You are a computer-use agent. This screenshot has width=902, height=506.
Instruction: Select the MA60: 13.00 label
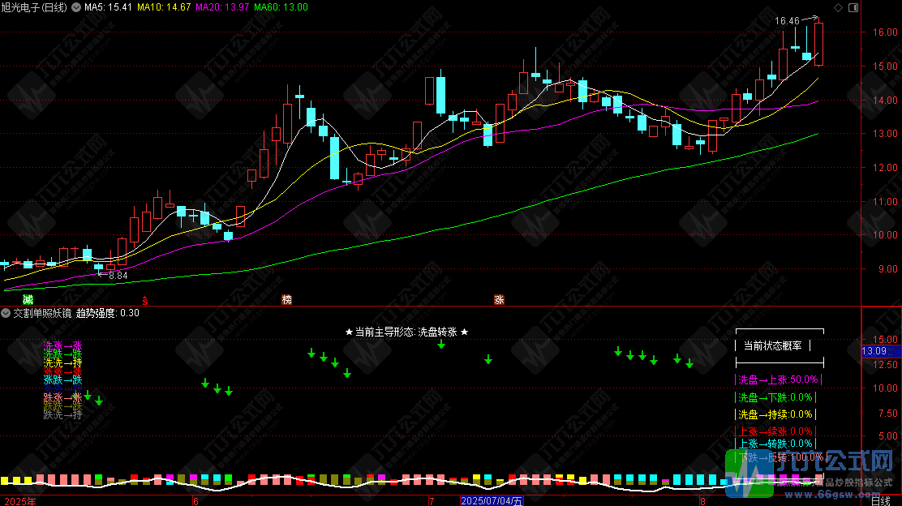click(281, 7)
